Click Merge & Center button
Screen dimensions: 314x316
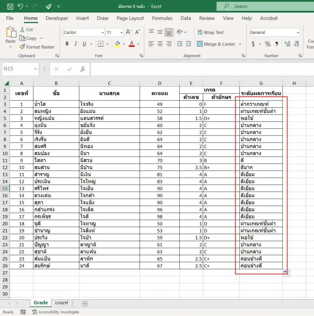[x=216, y=44]
